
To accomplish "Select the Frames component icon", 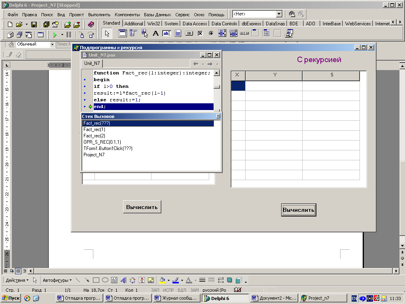I will tap(123, 33).
